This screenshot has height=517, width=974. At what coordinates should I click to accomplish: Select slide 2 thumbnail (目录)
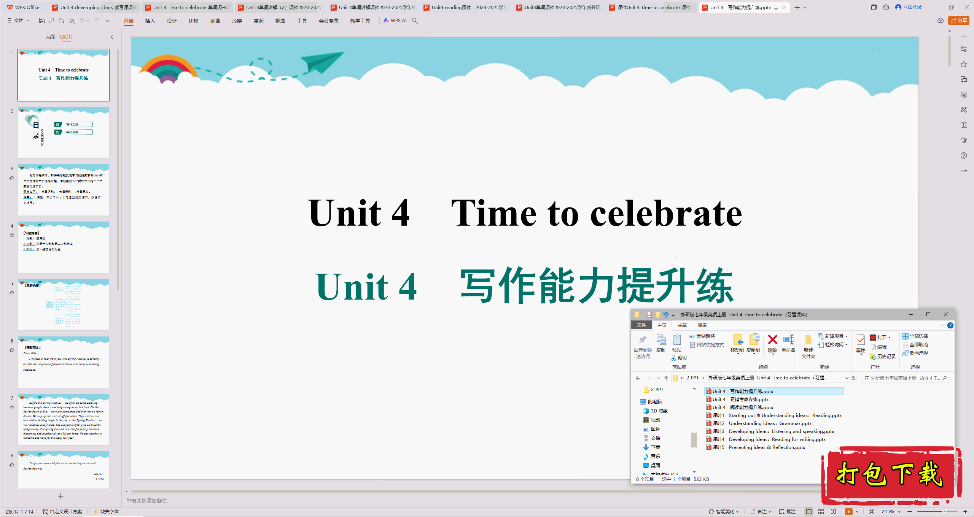click(64, 132)
